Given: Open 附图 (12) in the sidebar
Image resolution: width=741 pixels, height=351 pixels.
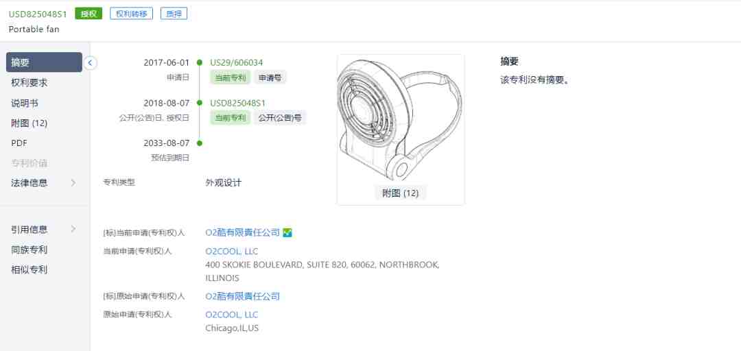Looking at the screenshot, I should point(30,123).
